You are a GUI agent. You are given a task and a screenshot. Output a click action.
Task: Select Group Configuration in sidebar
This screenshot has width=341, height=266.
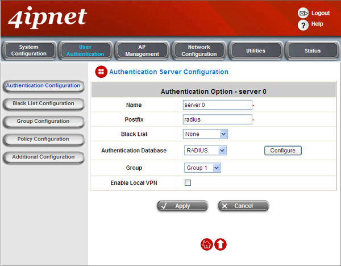44,122
